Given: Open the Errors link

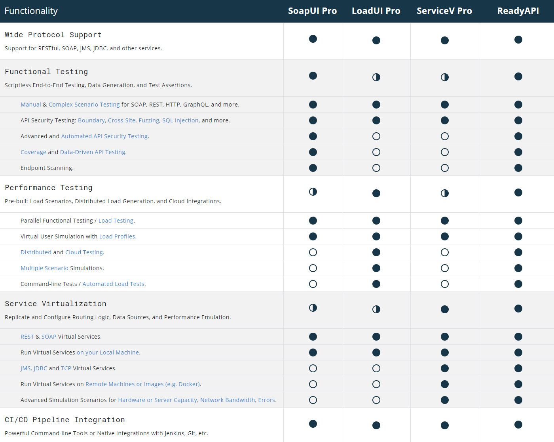Looking at the screenshot, I should click(x=266, y=400).
